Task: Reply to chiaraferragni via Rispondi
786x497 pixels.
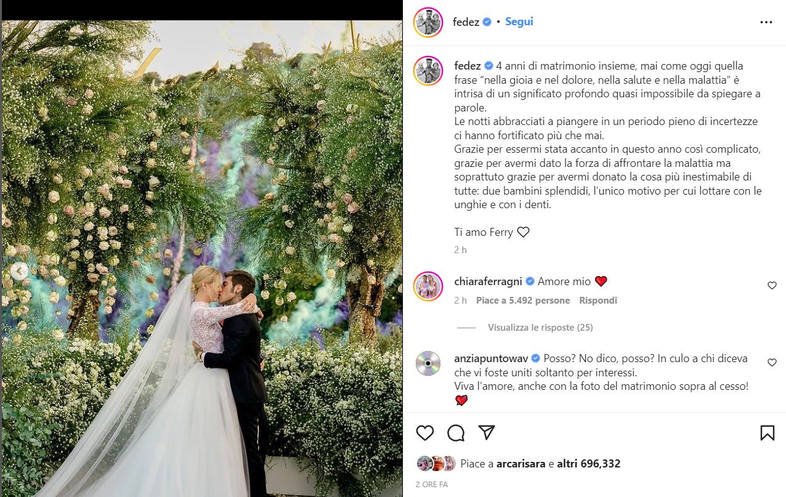Action: coord(598,301)
